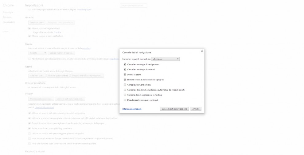Check Compilazione automatica dei moduli salvati option
Screen dimensions: 304x155
[x=125, y=90]
